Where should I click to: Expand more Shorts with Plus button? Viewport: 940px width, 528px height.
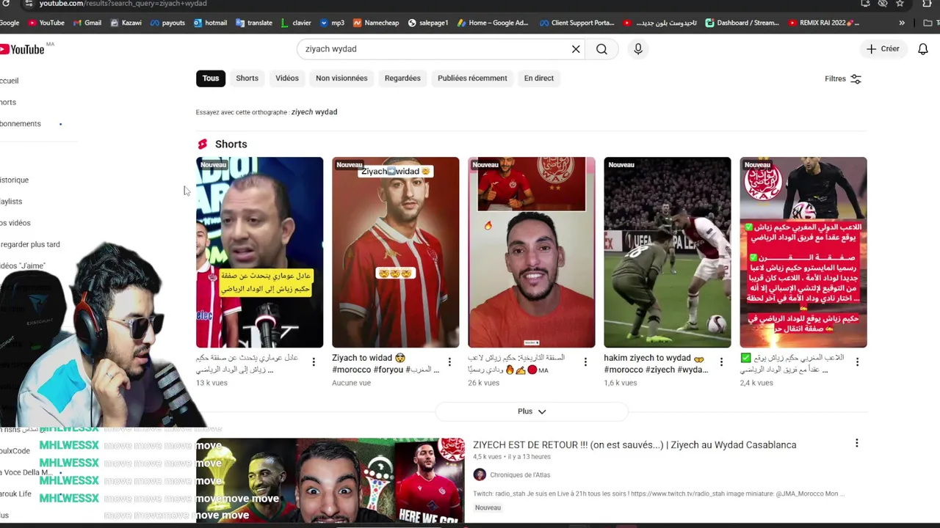click(x=532, y=411)
